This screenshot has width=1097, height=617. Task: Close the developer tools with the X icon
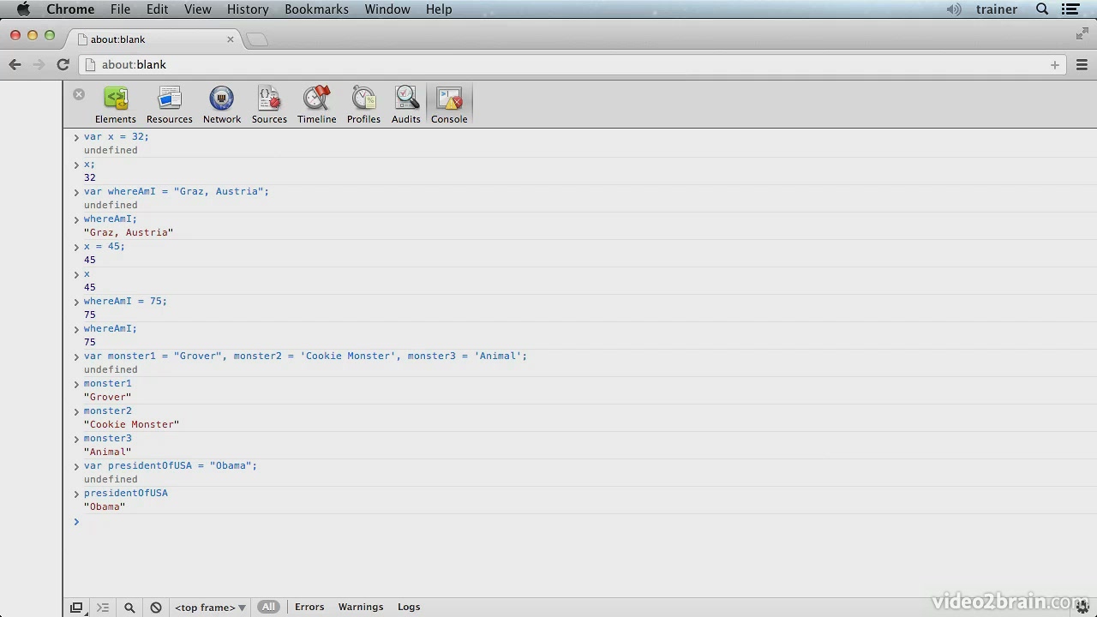coord(79,94)
